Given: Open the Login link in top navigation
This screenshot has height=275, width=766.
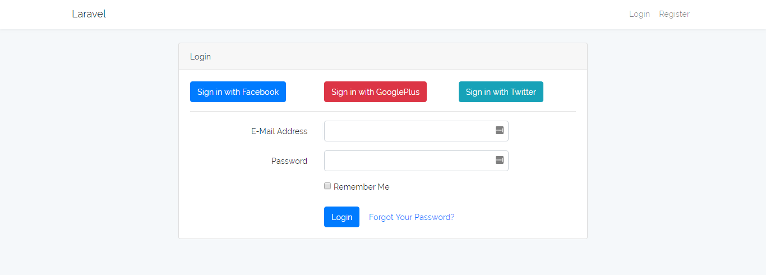Looking at the screenshot, I should point(639,14).
